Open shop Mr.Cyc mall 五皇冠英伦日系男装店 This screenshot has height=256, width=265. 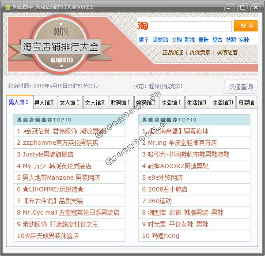[69, 213]
